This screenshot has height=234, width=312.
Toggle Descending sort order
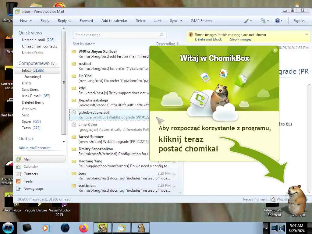(168, 44)
